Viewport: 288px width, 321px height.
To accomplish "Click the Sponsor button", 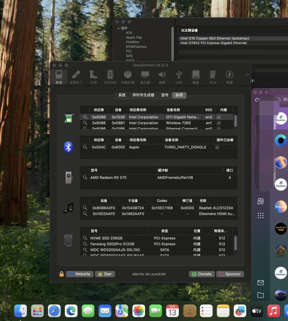I will click(230, 274).
